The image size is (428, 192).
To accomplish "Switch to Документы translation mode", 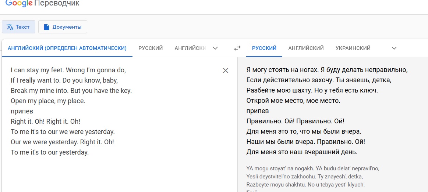I will click(63, 27).
